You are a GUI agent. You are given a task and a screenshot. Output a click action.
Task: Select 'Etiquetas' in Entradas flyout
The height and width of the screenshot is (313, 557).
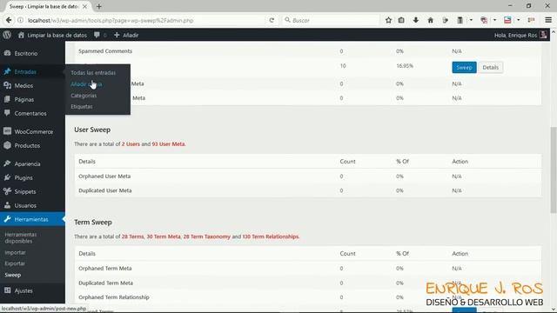point(81,106)
